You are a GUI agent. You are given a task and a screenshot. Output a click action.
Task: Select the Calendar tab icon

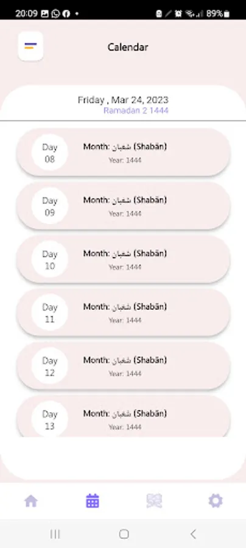[93, 501]
